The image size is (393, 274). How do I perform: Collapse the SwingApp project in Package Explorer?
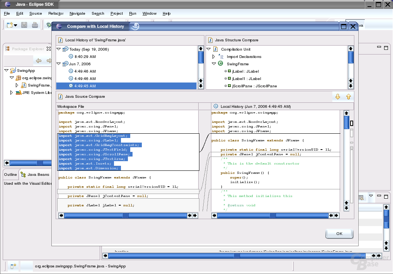[x=7, y=70]
